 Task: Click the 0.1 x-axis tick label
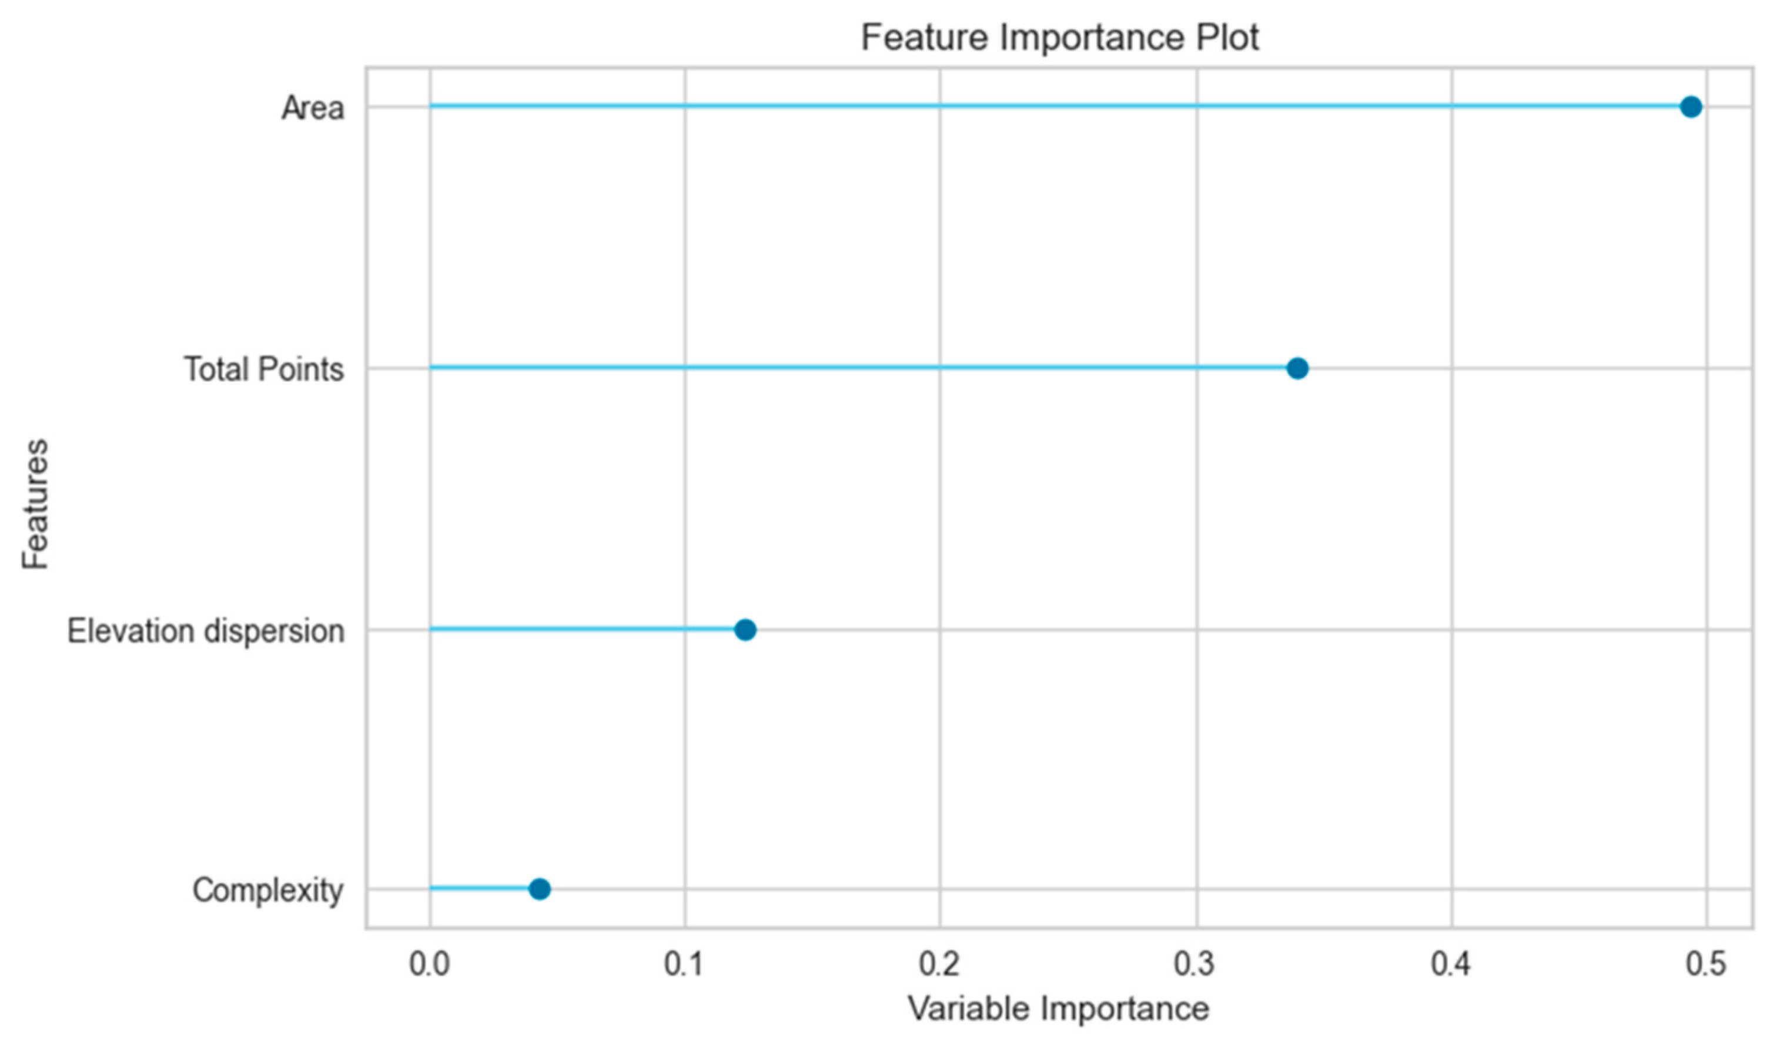(684, 963)
